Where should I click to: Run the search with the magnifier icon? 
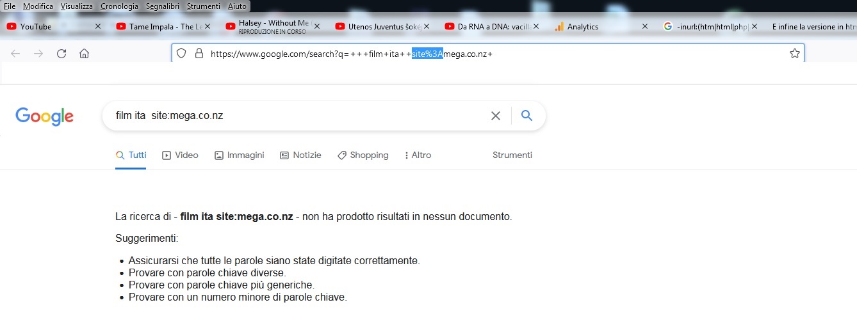pyautogui.click(x=526, y=116)
